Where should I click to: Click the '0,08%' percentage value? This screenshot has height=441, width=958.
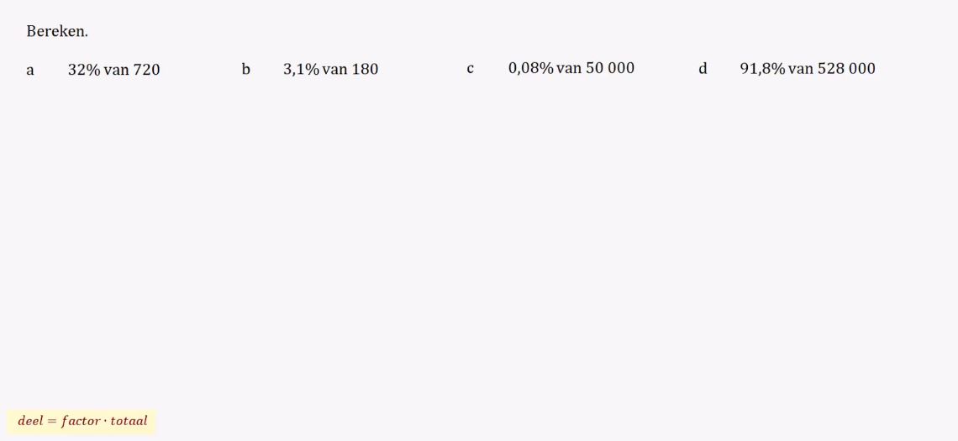click(x=531, y=68)
